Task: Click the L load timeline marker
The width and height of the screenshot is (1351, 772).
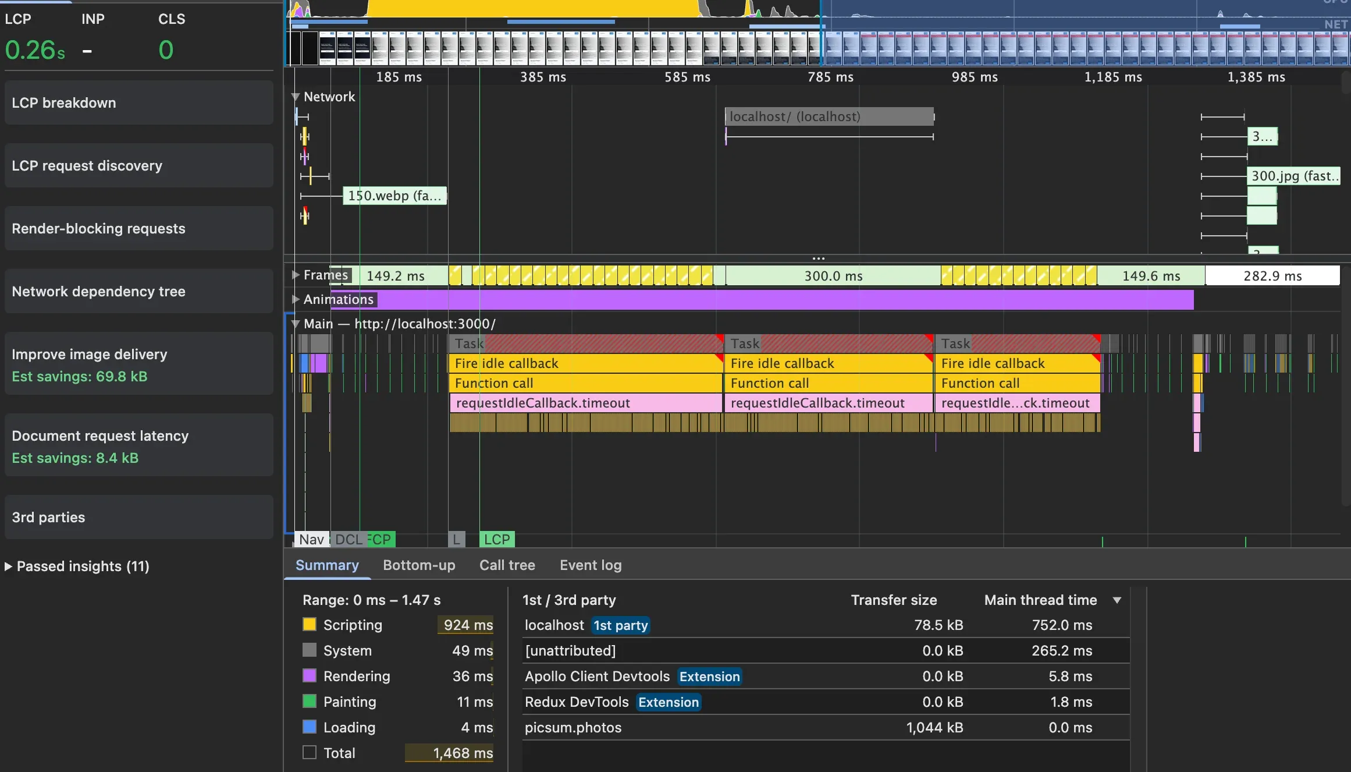Action: point(457,540)
